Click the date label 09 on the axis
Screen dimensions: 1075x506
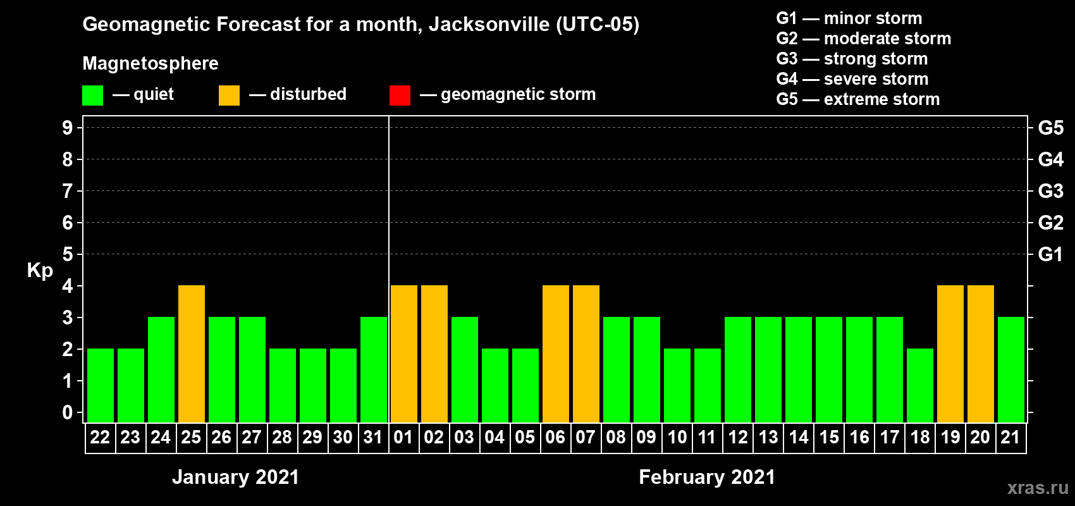pos(646,438)
